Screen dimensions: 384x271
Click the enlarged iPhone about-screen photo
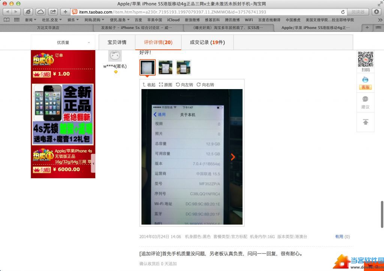pos(192,156)
